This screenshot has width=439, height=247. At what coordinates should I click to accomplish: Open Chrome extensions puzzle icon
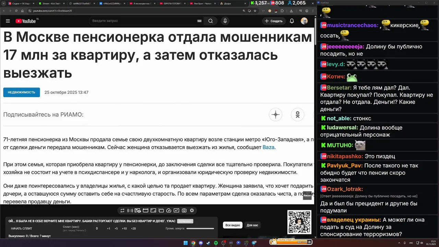tap(282, 11)
